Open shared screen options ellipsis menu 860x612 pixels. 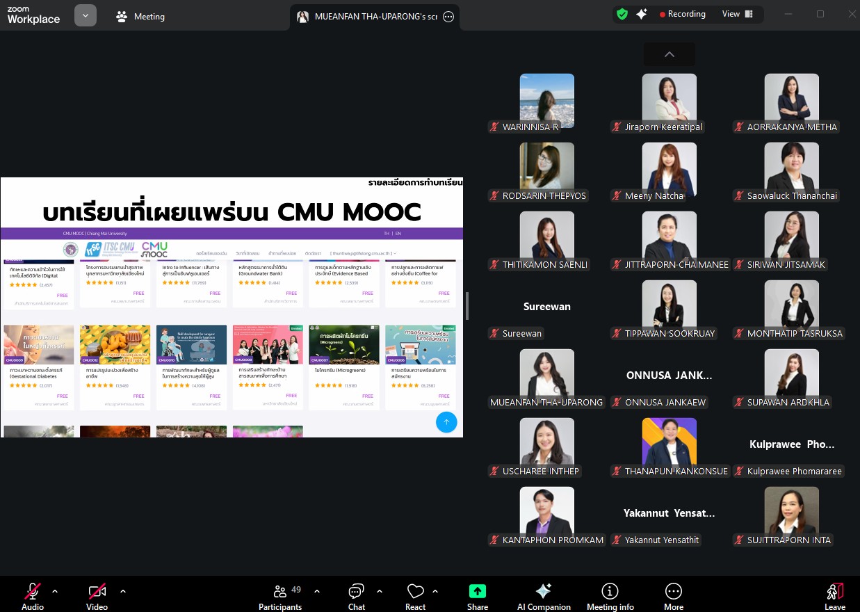[448, 17]
